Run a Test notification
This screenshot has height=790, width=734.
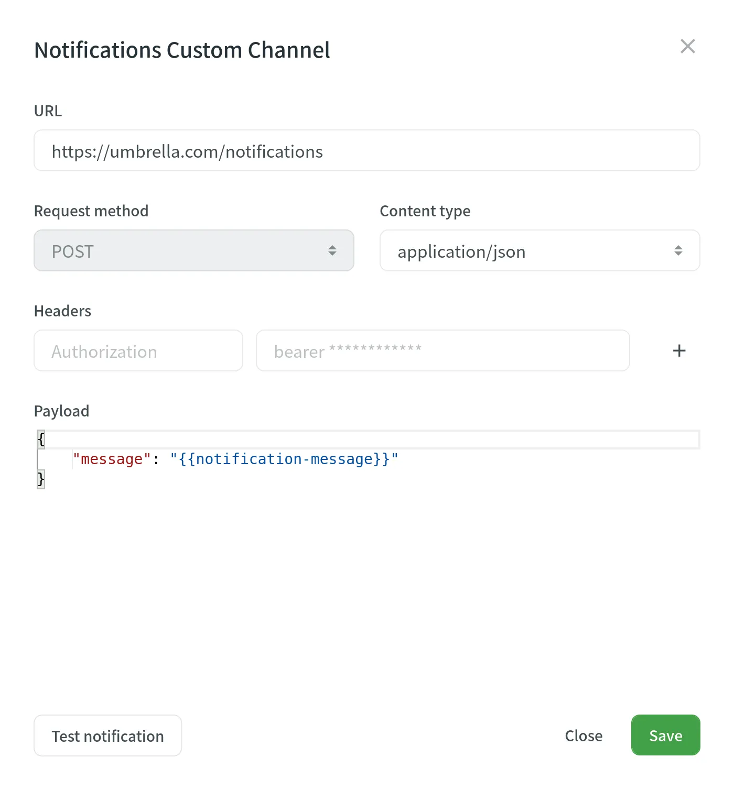107,736
